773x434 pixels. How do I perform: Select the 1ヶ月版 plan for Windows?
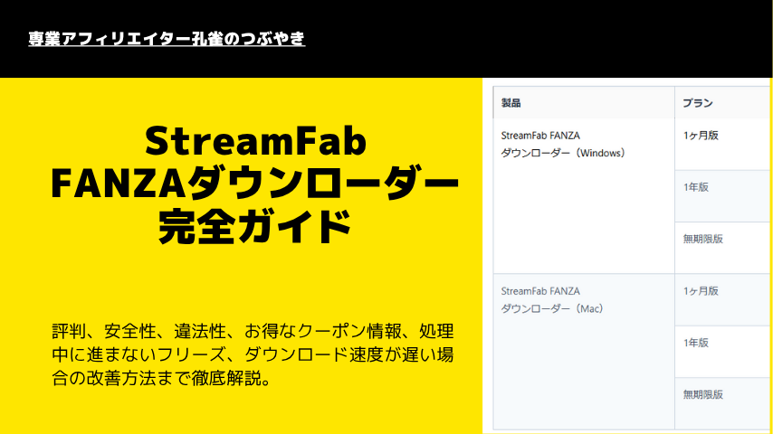tap(701, 135)
